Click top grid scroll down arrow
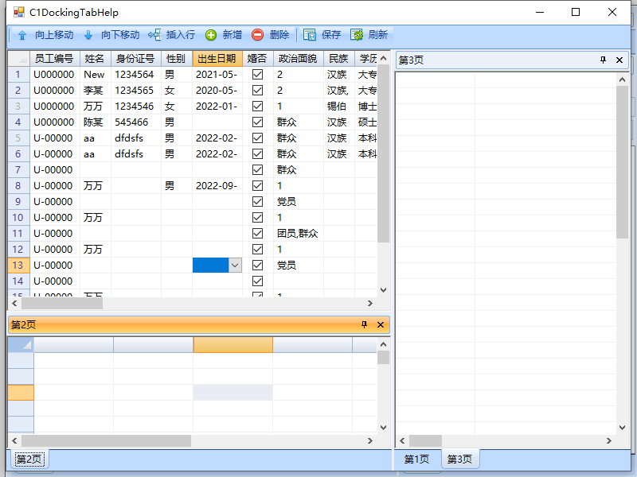637x477 pixels. (x=383, y=290)
